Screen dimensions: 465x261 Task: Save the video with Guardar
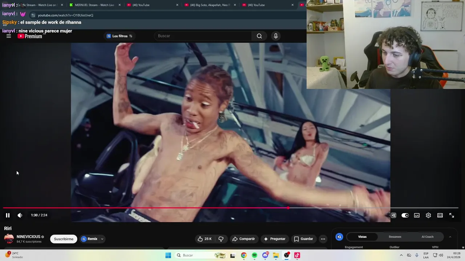(x=303, y=239)
